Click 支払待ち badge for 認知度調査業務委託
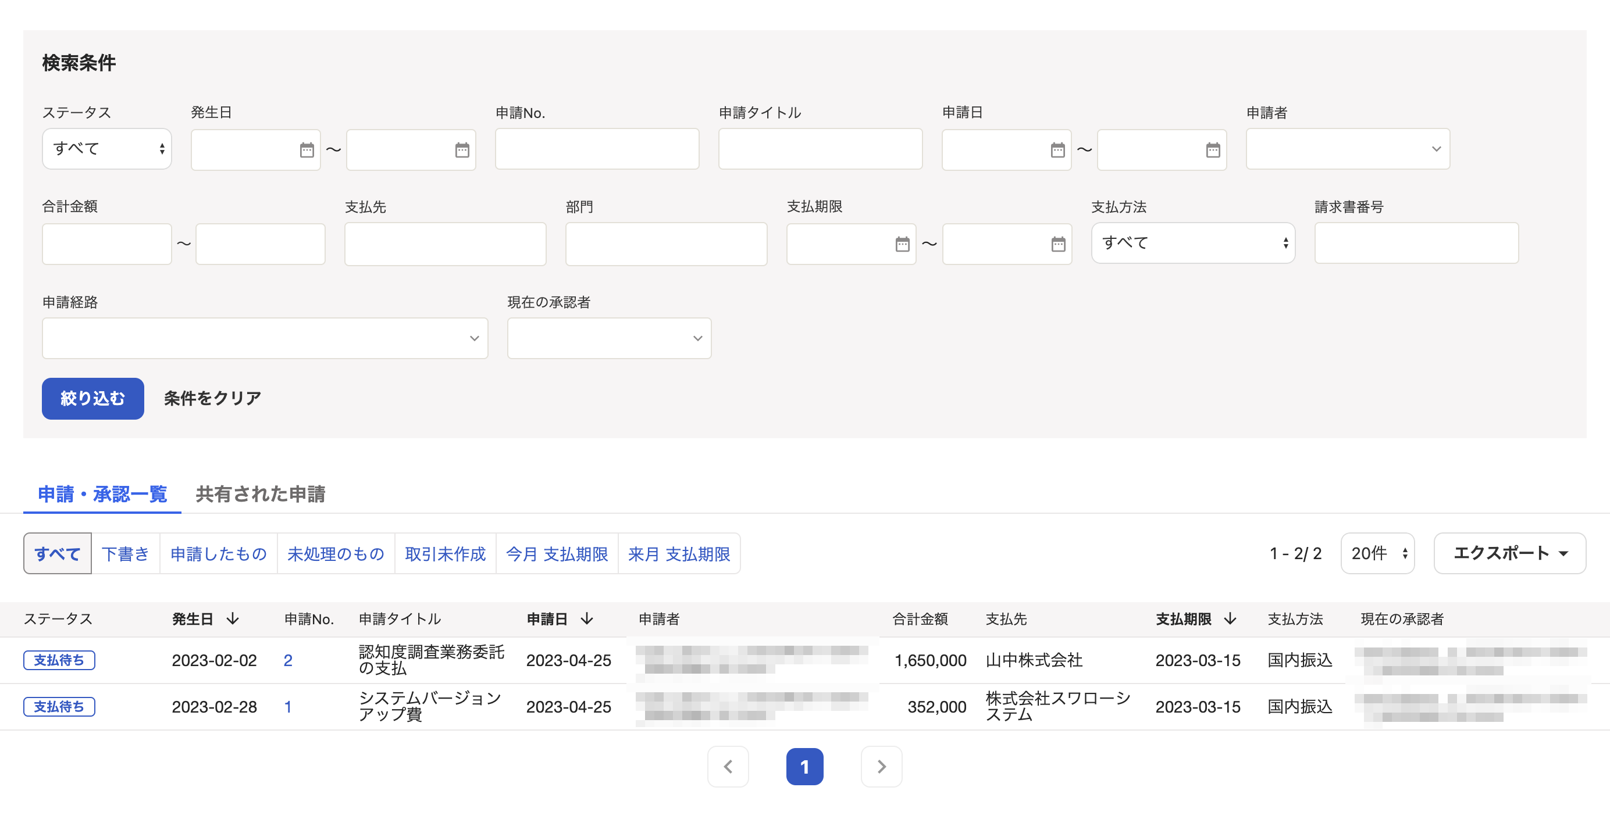 59,660
